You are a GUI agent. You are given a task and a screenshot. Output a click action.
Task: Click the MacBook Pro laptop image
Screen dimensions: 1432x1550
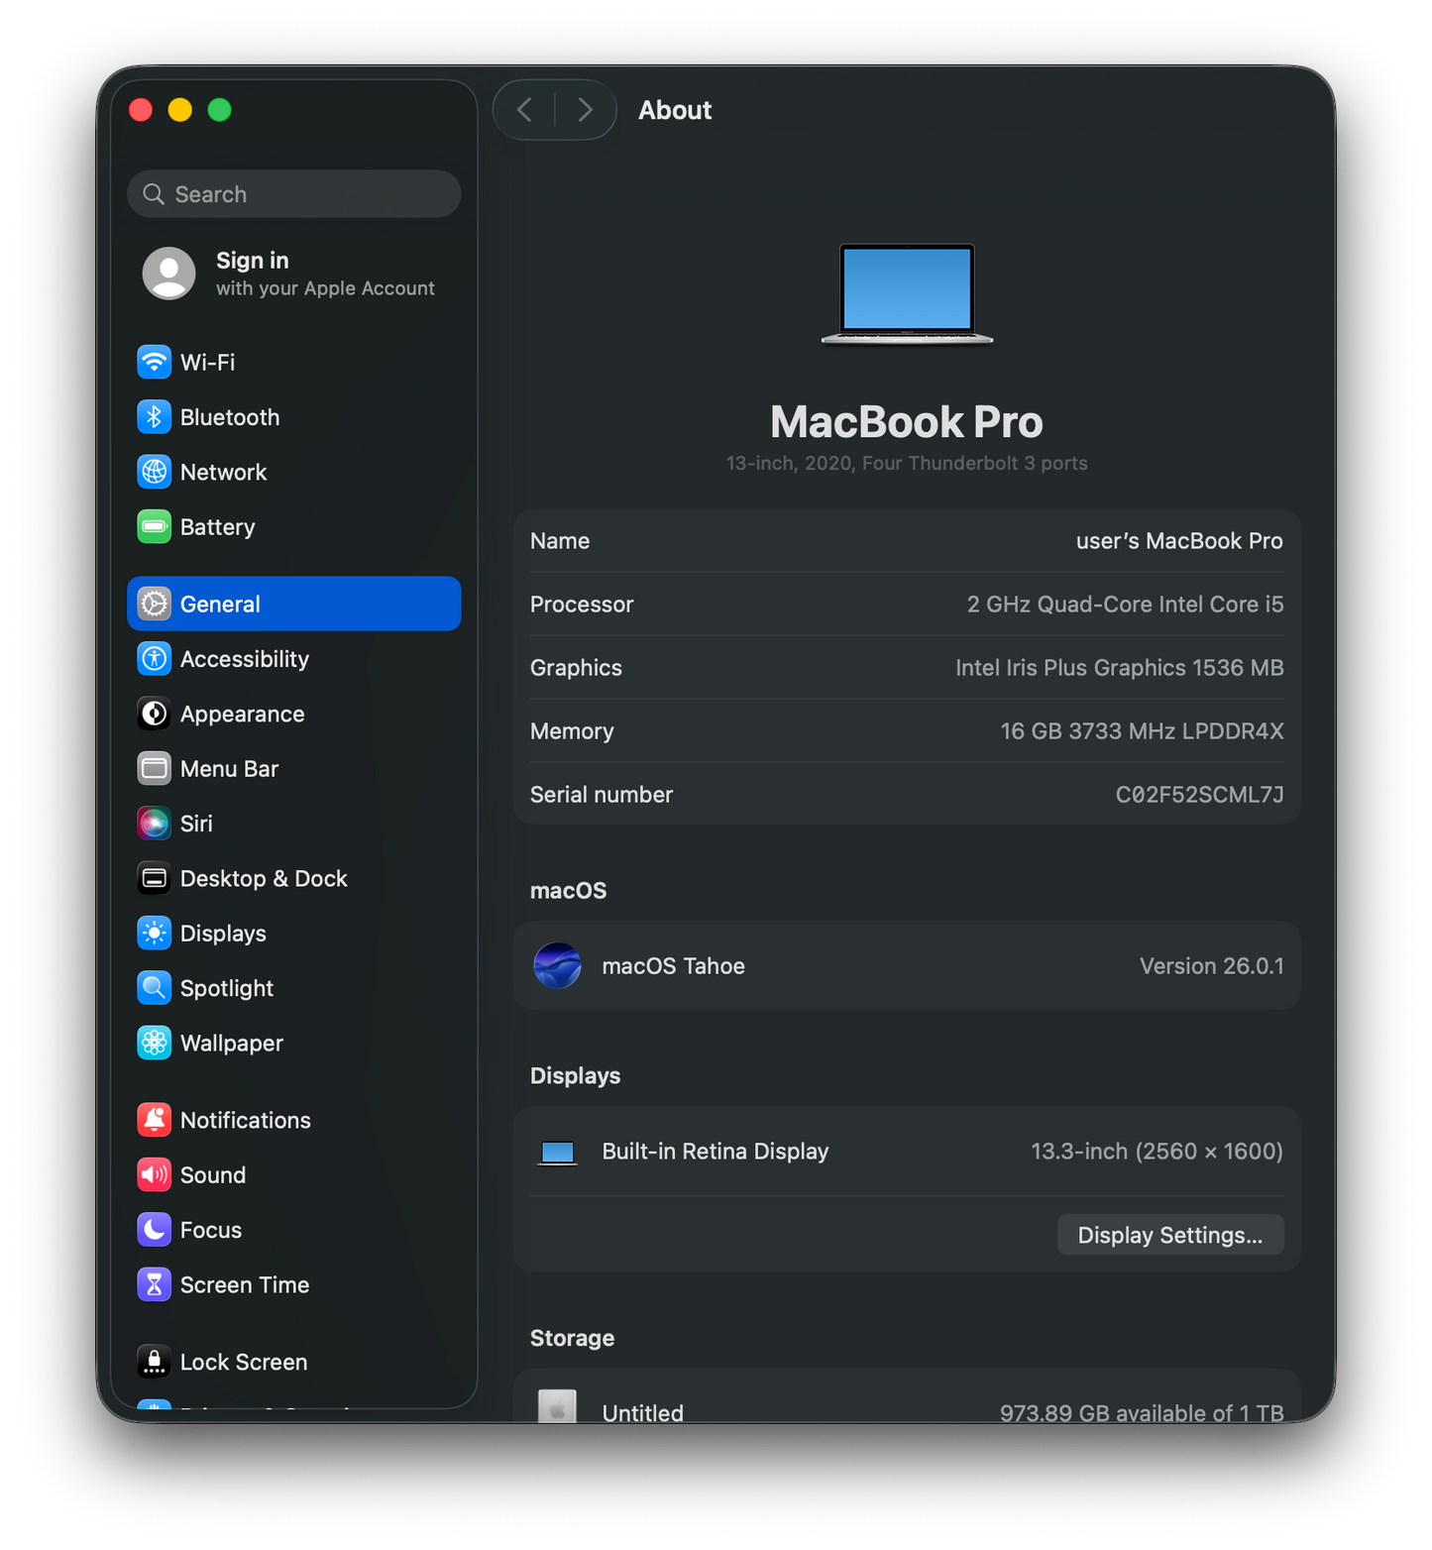pos(907,293)
